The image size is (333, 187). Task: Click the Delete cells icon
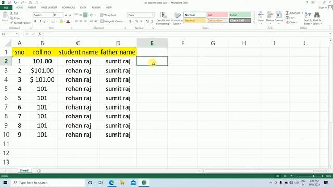click(270, 15)
